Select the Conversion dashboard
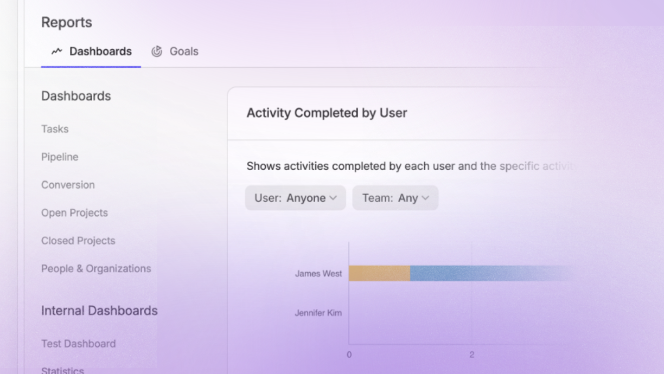The image size is (664, 374). tap(68, 185)
